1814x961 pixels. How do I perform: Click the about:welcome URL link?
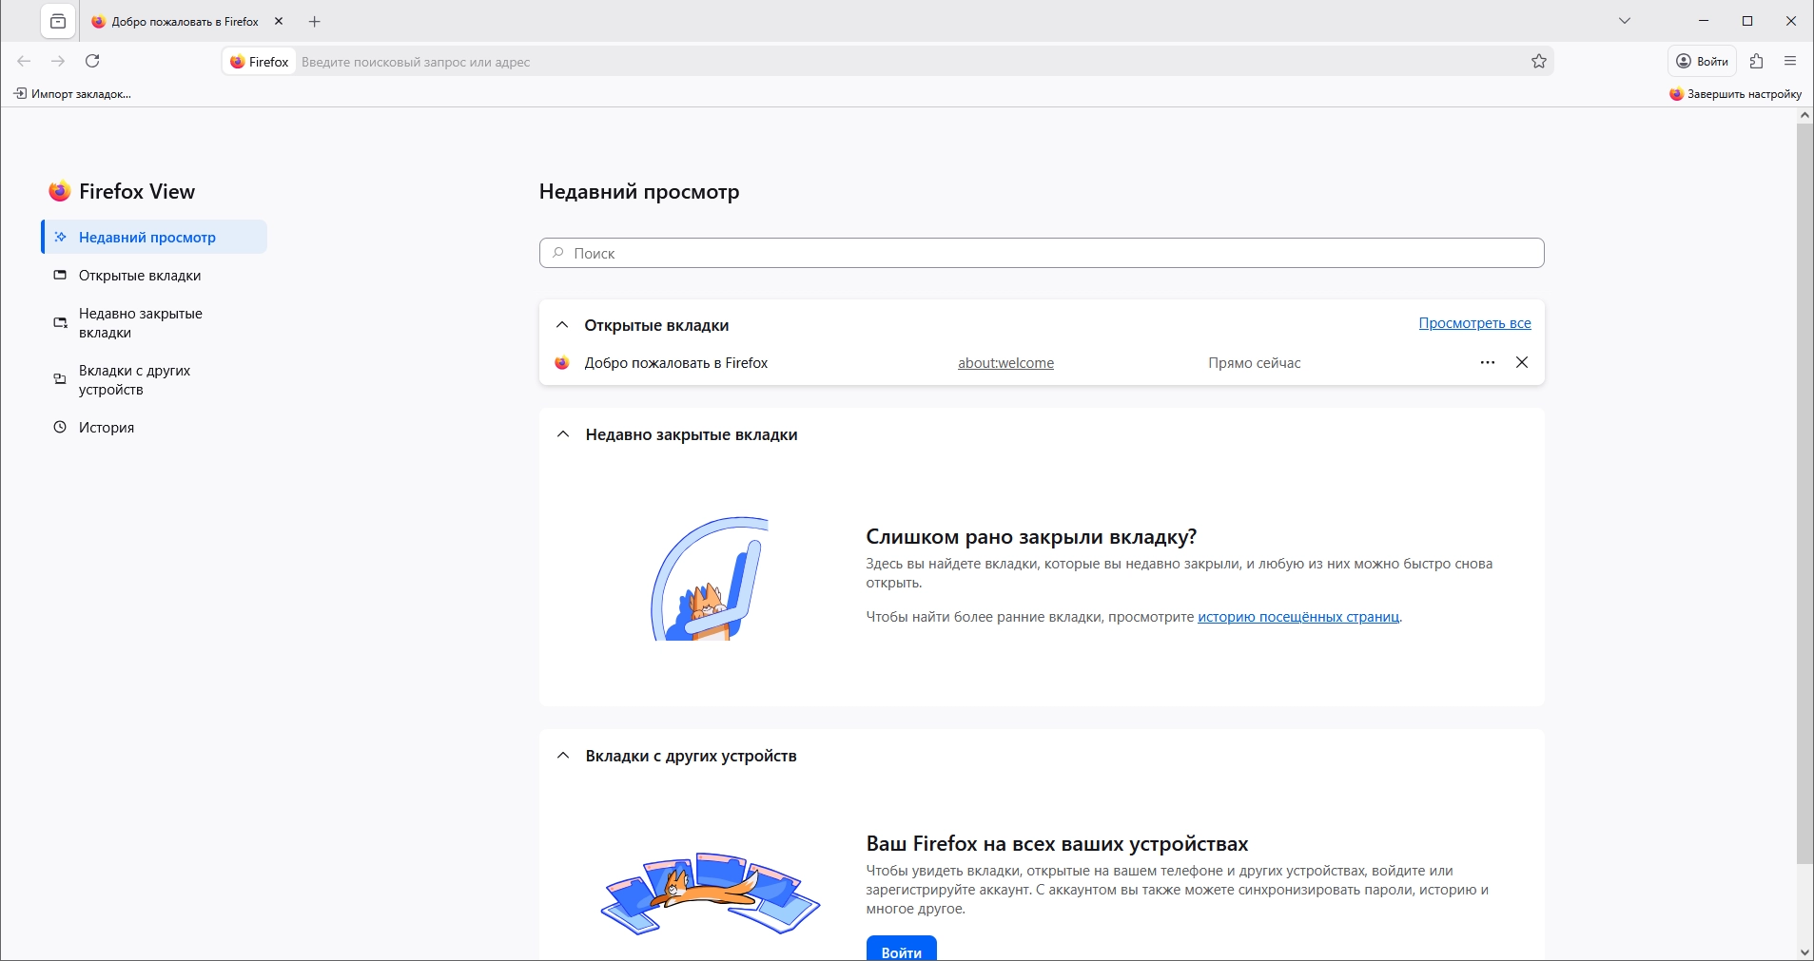point(1005,363)
